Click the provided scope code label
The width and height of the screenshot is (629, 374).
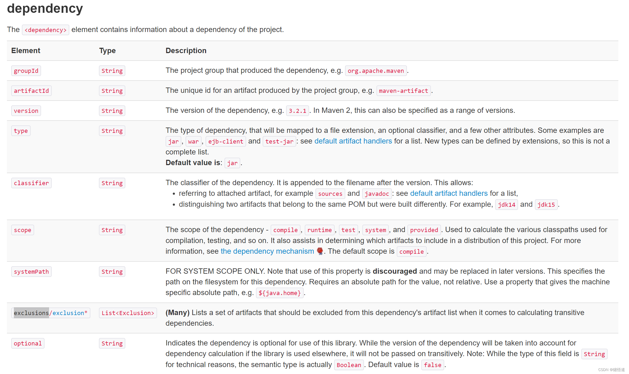424,230
